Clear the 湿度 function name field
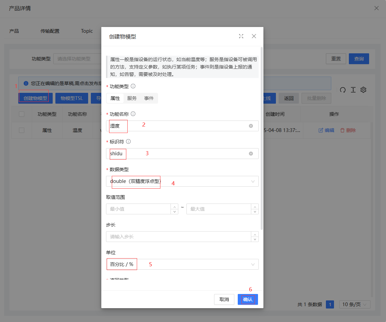This screenshot has width=386, height=322. (x=251, y=126)
